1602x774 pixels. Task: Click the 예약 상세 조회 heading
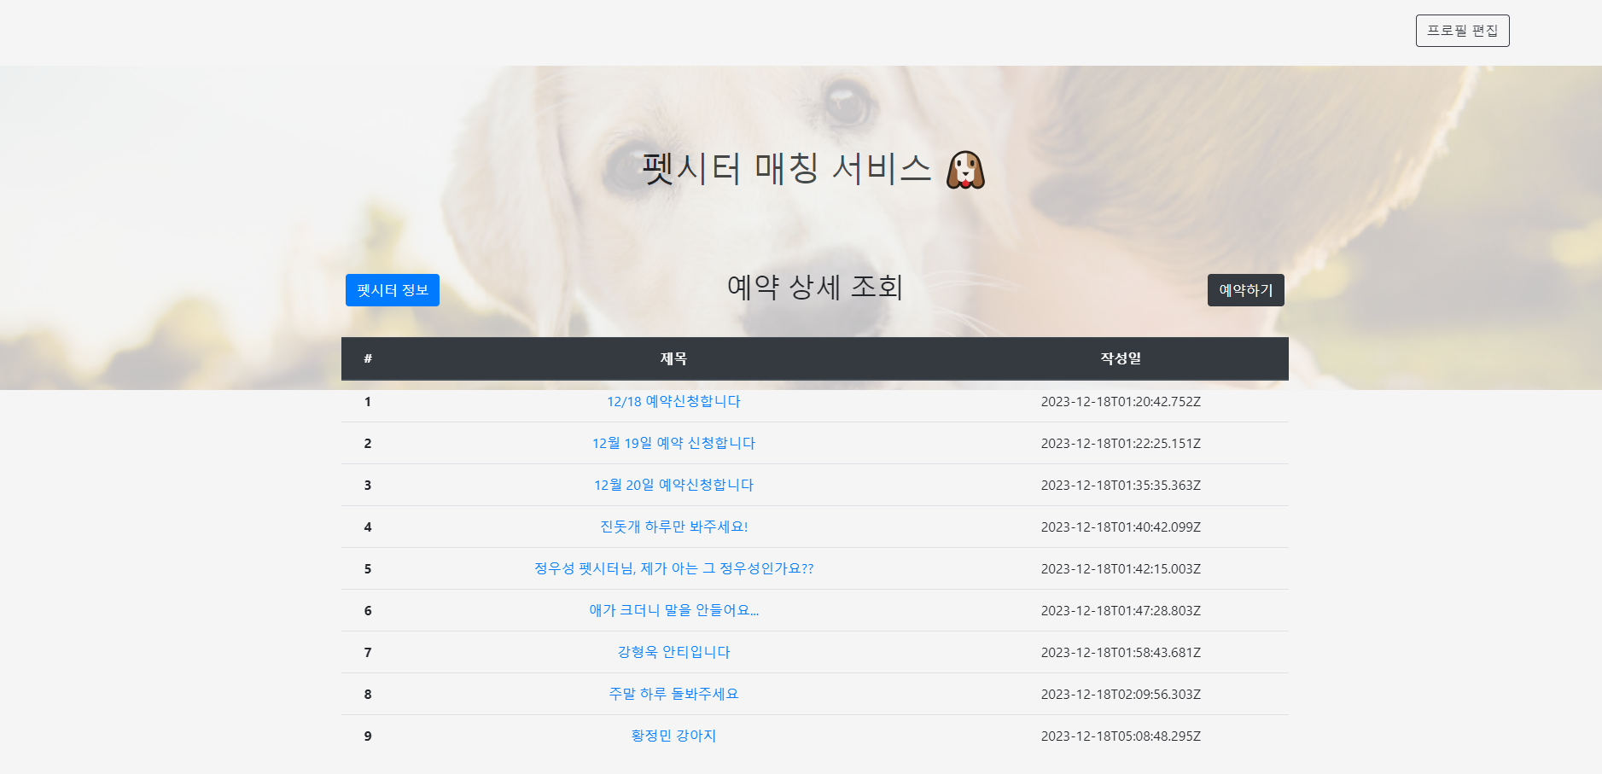tap(814, 288)
